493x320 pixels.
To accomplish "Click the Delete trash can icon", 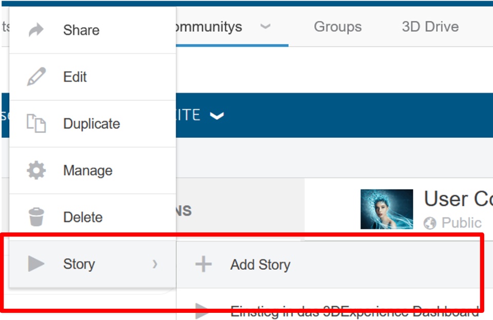I will [36, 217].
